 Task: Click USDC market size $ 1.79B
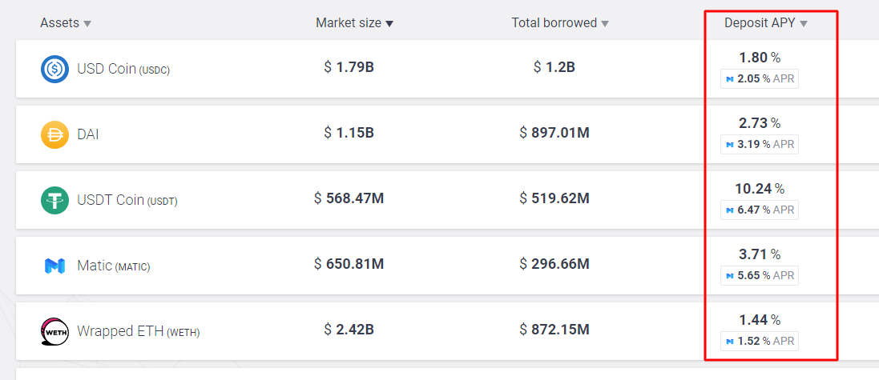tap(349, 67)
